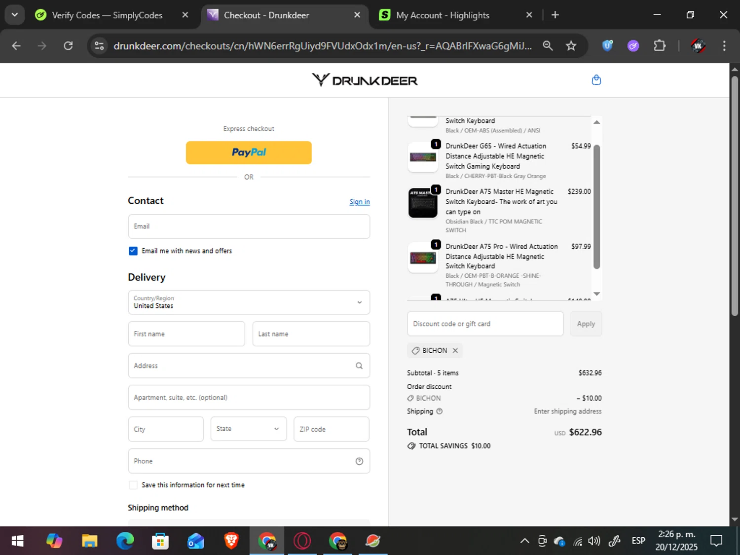Click the First name field
The width and height of the screenshot is (740, 555).
pos(186,334)
